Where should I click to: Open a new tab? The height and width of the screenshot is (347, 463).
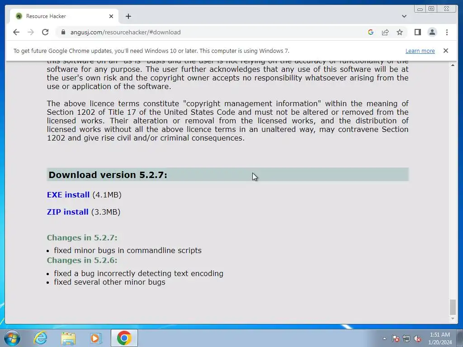(128, 16)
